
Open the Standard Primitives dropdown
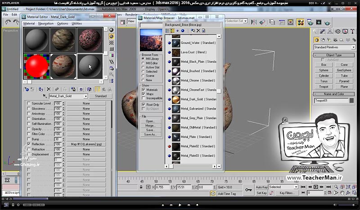pyautogui.click(x=353, y=47)
